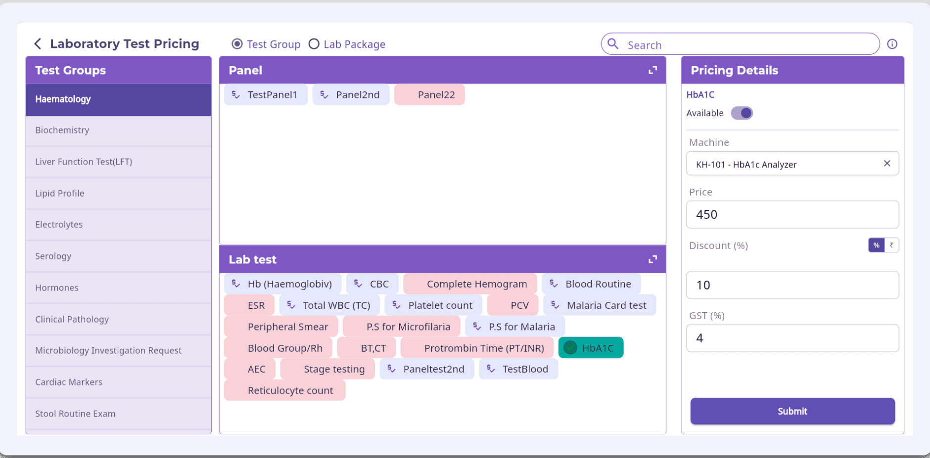
Task: Select Protrombin Time (PT/INR) test
Action: coord(477,348)
